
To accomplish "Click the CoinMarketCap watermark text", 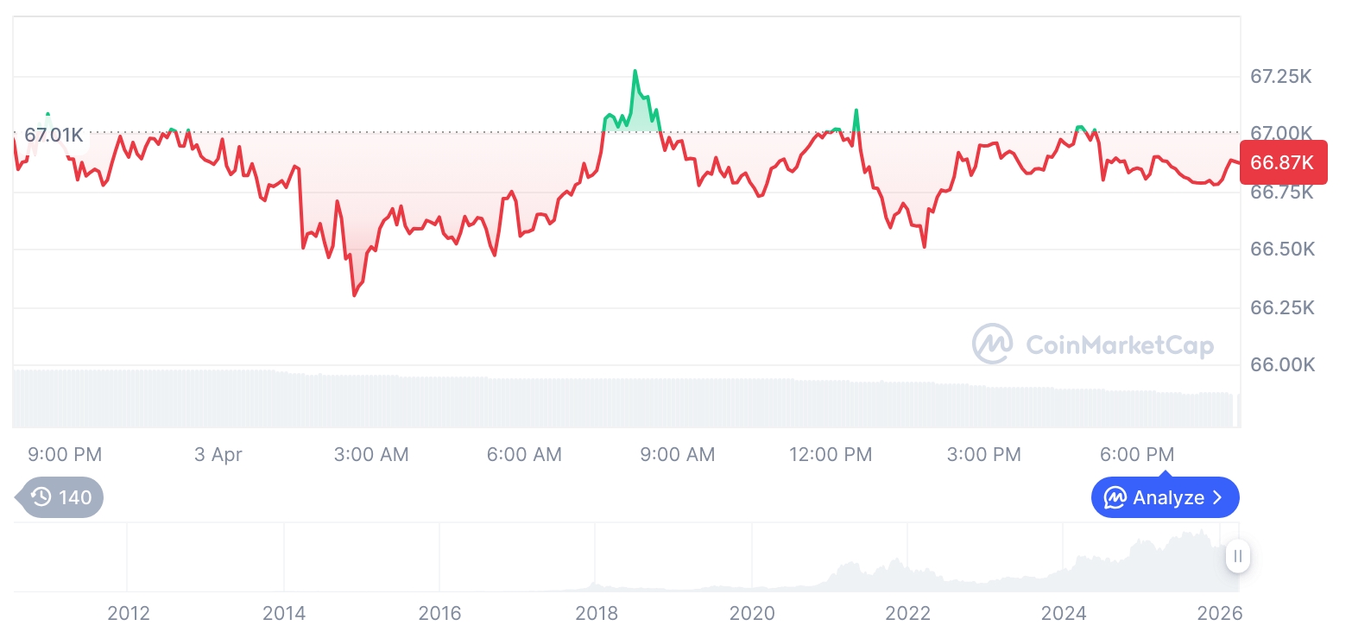I will (1119, 345).
